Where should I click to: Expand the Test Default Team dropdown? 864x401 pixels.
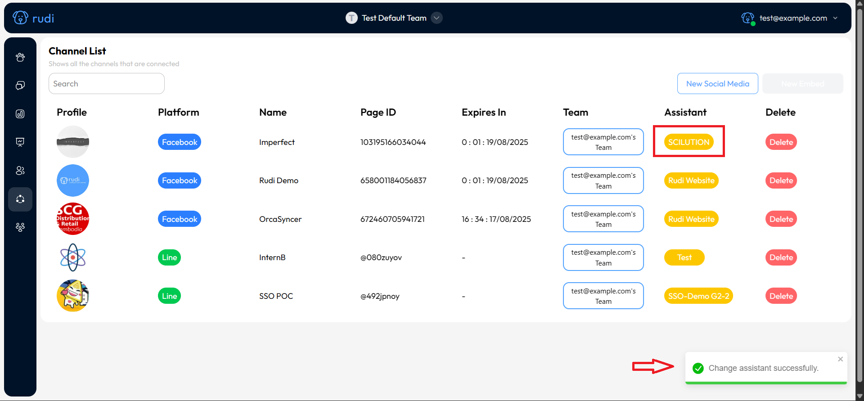(x=436, y=18)
